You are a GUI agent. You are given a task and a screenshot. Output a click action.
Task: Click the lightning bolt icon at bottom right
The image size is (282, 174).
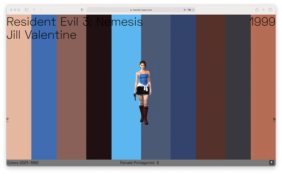272,163
